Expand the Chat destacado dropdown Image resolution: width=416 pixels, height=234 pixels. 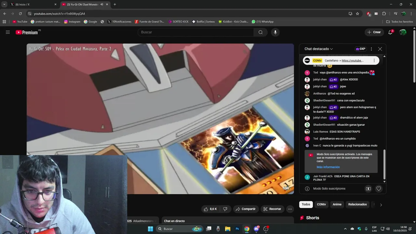[318, 49]
